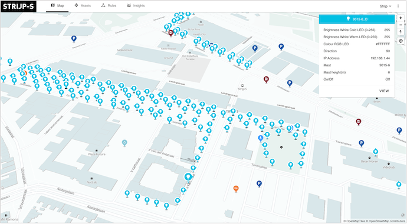Image resolution: width=407 pixels, height=224 pixels.
Task: Open the OpenStreetMap contributors attribution link
Action: coord(385,221)
